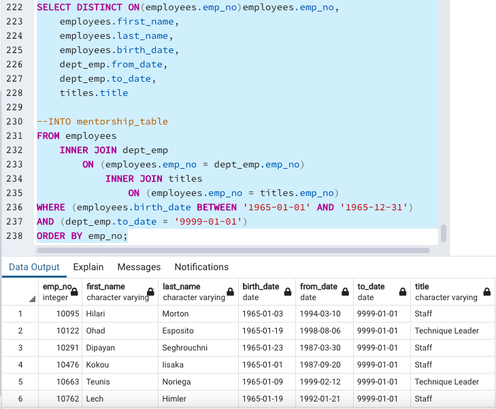The height and width of the screenshot is (409, 496).
Task: Click the BETWEEN keyword in the query
Action: coord(216,208)
